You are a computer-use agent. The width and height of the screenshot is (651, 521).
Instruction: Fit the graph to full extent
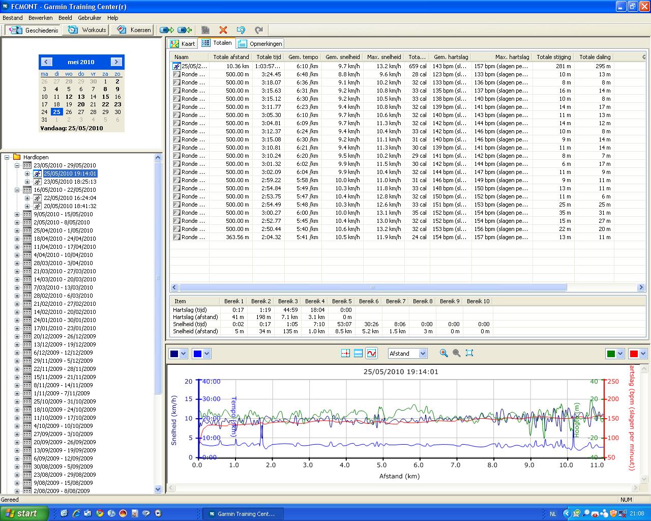pyautogui.click(x=469, y=353)
